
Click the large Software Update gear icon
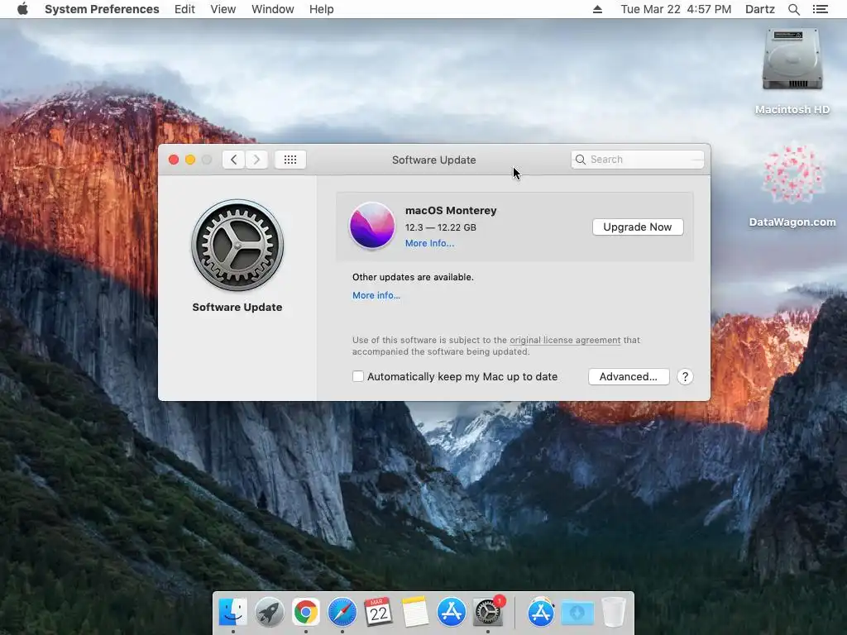click(237, 245)
